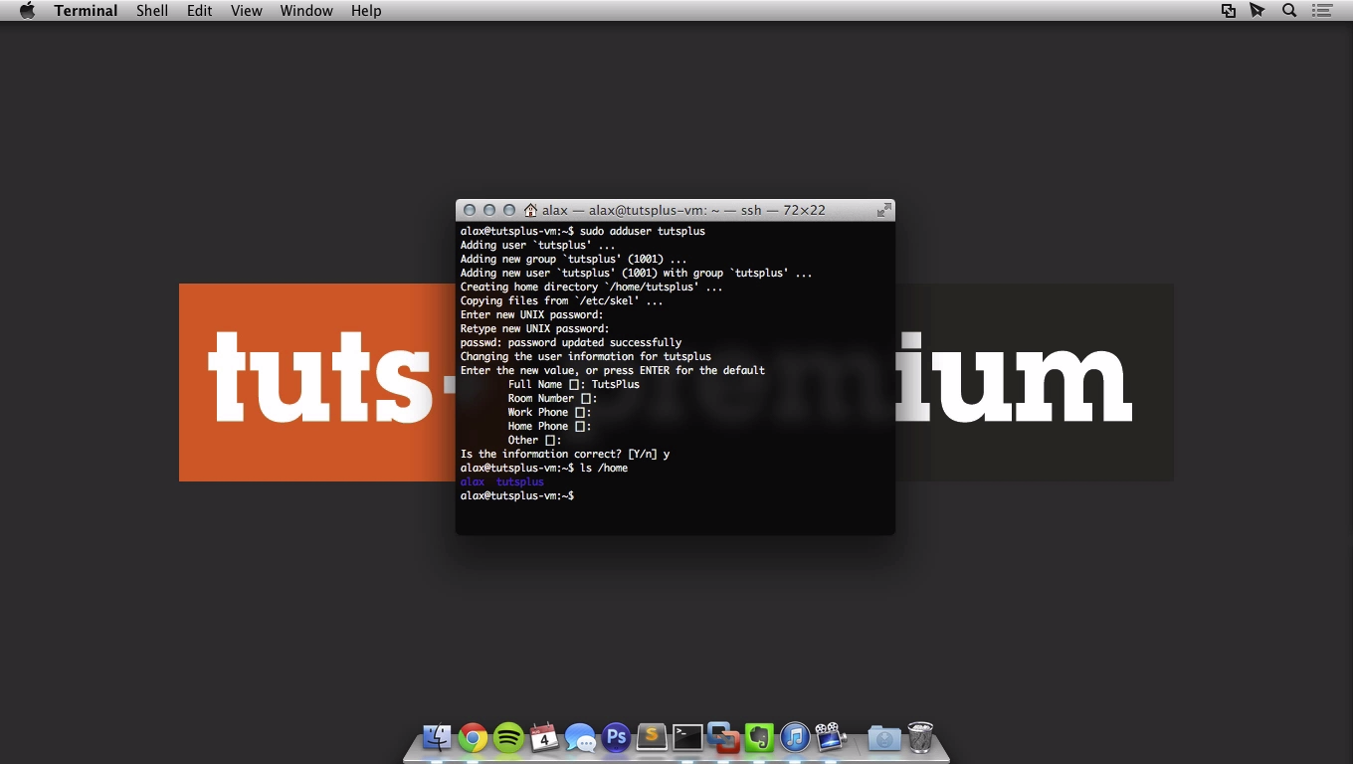
Task: Click the 'Full Name []: TutsPlus' line
Action: [x=574, y=384]
